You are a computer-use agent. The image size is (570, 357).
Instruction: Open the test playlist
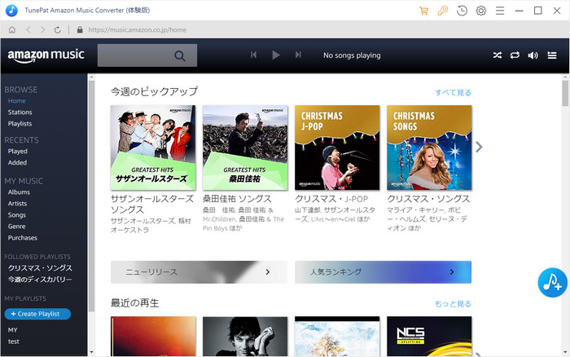(x=14, y=342)
